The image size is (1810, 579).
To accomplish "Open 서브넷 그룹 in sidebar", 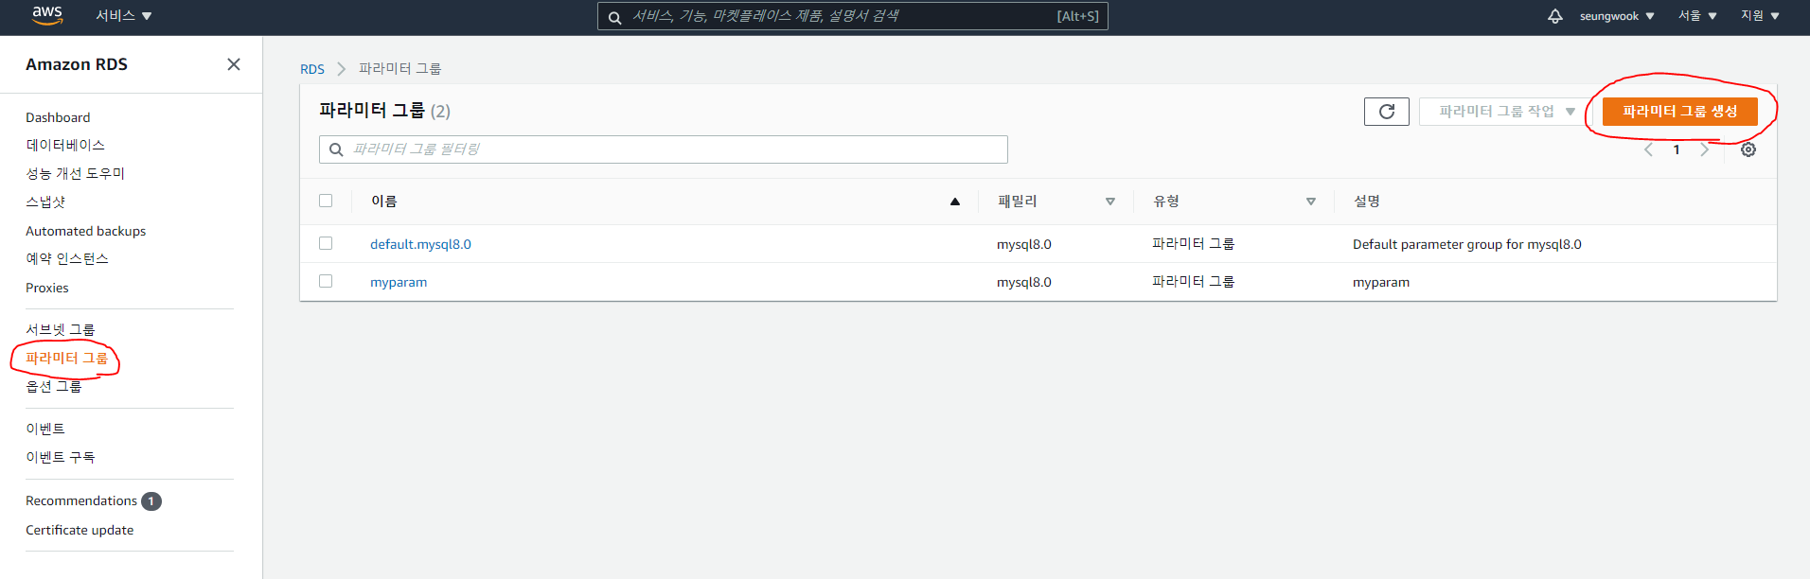I will 61,329.
